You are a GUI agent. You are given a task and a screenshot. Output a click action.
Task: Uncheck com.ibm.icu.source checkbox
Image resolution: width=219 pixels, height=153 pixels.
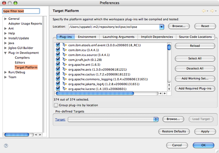coord(58,54)
